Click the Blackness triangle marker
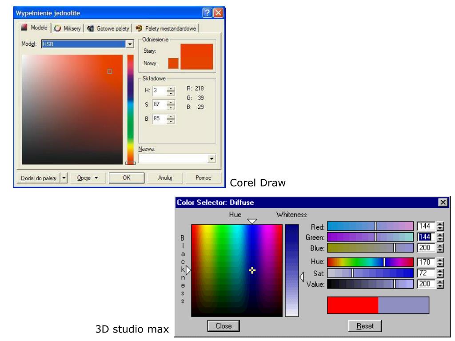 (x=188, y=270)
